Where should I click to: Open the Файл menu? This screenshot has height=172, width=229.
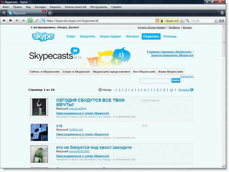[x=6, y=7]
